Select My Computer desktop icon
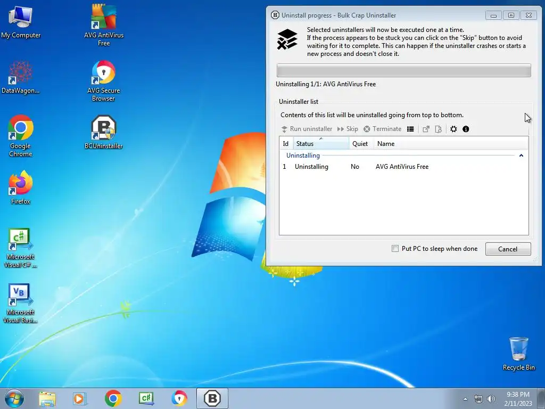545x409 pixels. [21, 21]
